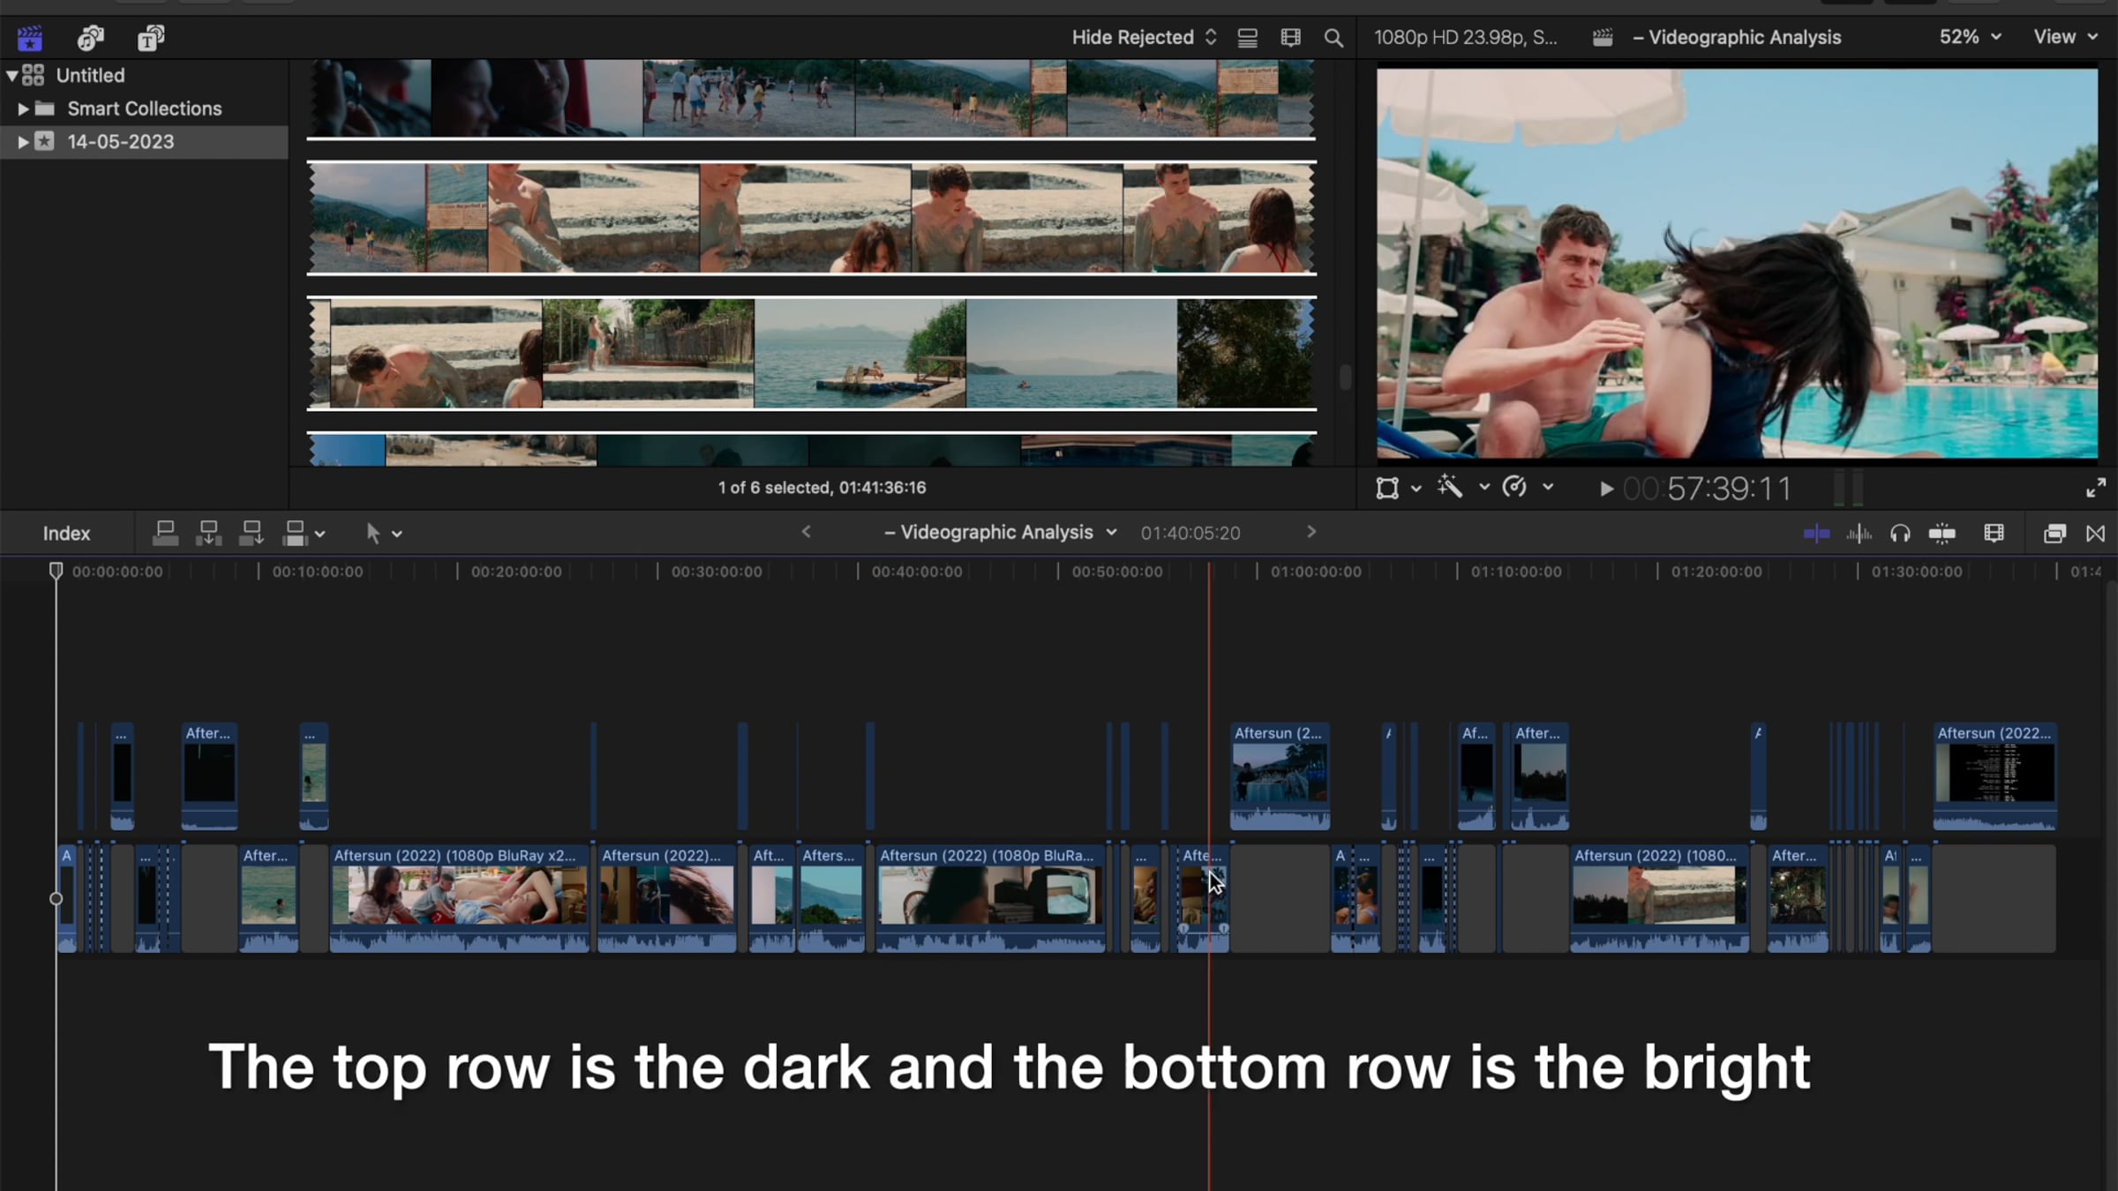Image resolution: width=2118 pixels, height=1191 pixels.
Task: Open the viewer View menu
Action: 2065,37
